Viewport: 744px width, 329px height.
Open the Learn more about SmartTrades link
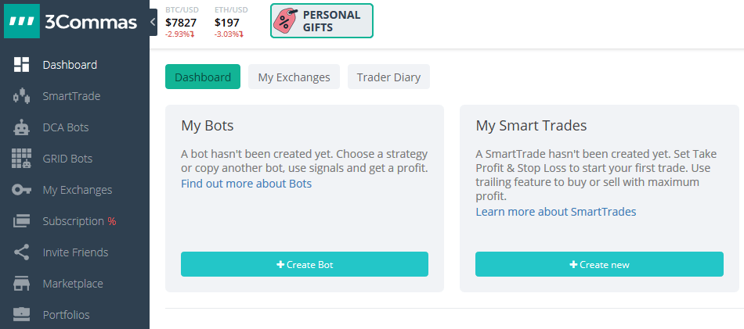click(x=556, y=212)
